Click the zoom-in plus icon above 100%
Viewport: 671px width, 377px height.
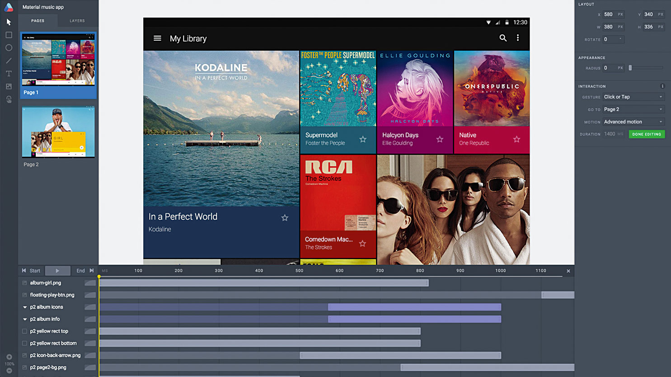pyautogui.click(x=9, y=357)
